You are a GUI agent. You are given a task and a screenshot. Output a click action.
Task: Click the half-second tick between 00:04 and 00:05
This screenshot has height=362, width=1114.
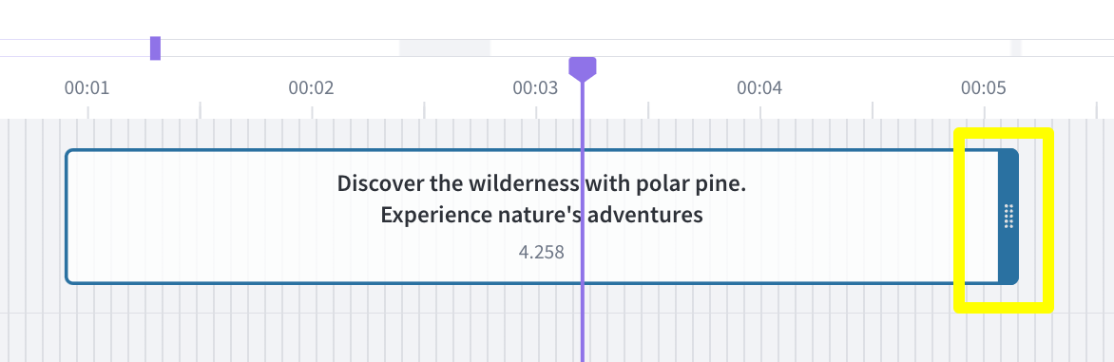click(x=873, y=110)
